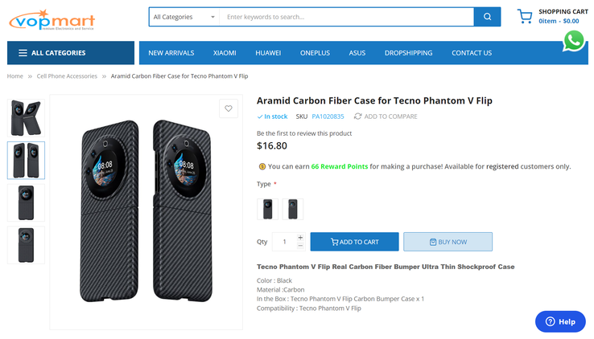Add product to wishlist heart icon

point(229,108)
